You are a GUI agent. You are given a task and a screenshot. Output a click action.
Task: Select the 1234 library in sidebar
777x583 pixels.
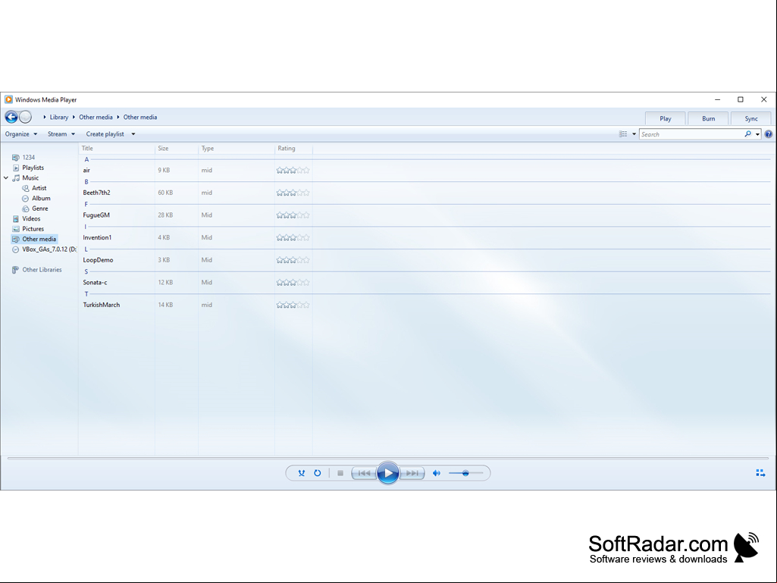click(23, 157)
